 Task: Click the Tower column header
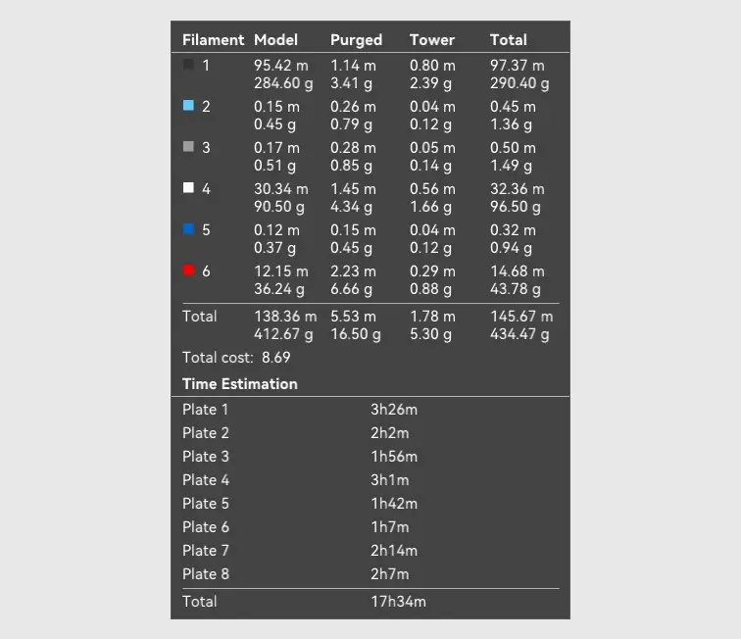432,40
